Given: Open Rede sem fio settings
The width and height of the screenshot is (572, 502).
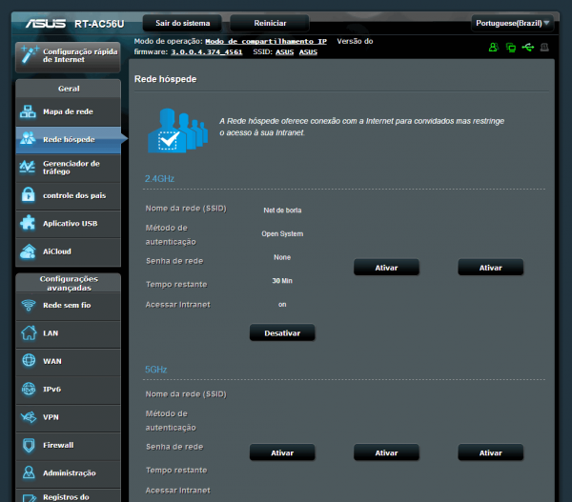Looking at the screenshot, I should pyautogui.click(x=69, y=306).
